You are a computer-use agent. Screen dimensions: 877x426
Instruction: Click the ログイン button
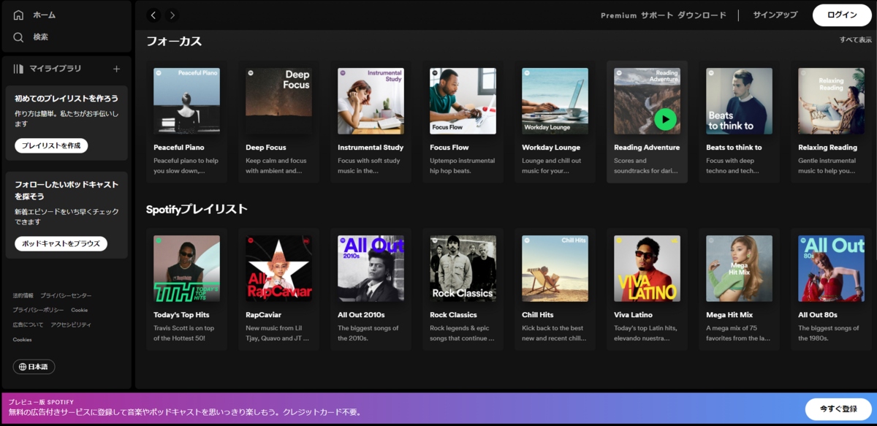(x=842, y=15)
